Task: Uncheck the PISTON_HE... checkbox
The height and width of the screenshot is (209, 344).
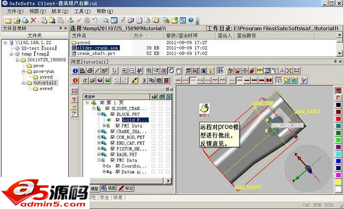Action: pos(112,149)
